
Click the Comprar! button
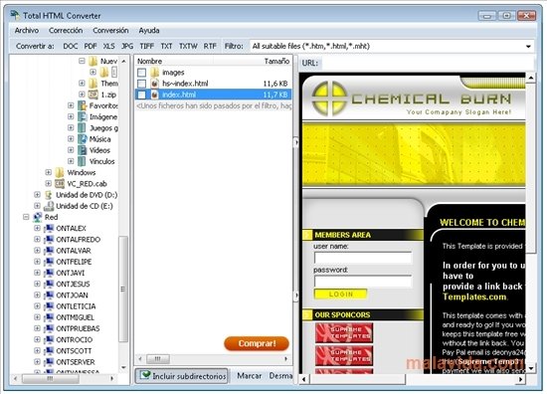tap(257, 343)
